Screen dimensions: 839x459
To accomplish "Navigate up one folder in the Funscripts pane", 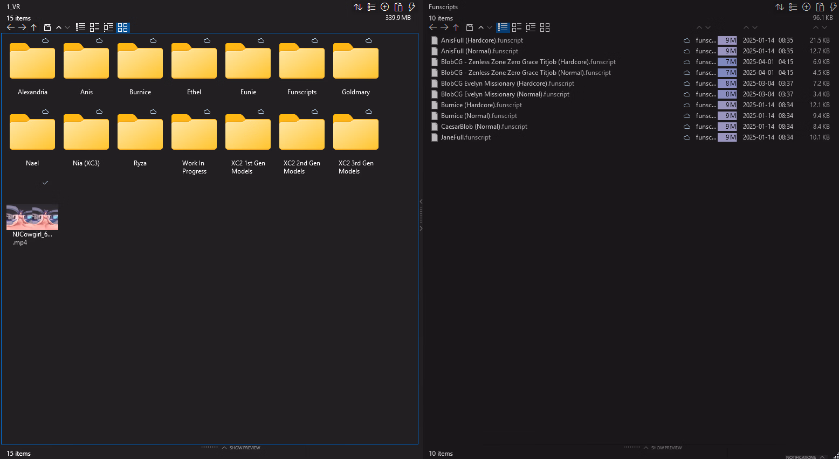I will coord(456,27).
